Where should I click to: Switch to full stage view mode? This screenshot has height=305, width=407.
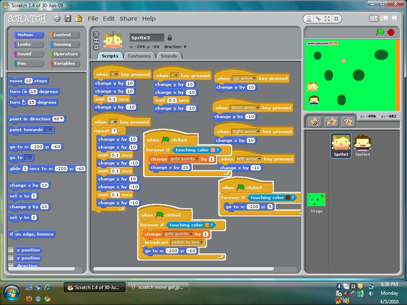(x=384, y=18)
